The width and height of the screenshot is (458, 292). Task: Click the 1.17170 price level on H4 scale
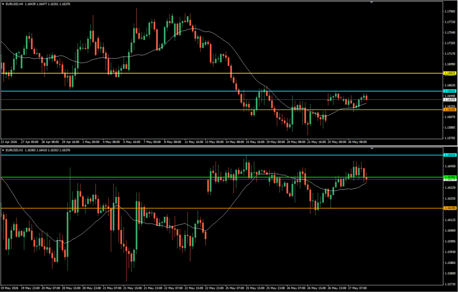(450, 54)
